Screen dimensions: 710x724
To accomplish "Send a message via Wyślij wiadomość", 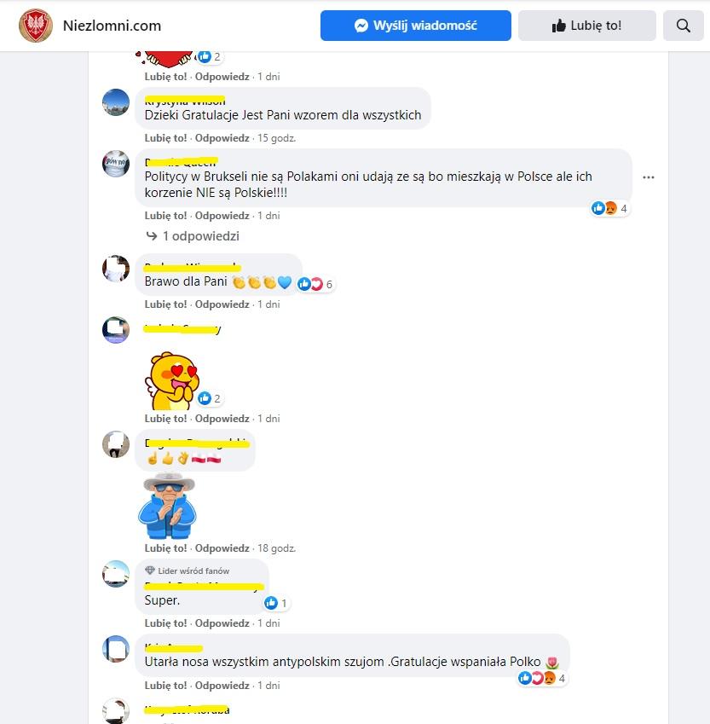I will [415, 26].
